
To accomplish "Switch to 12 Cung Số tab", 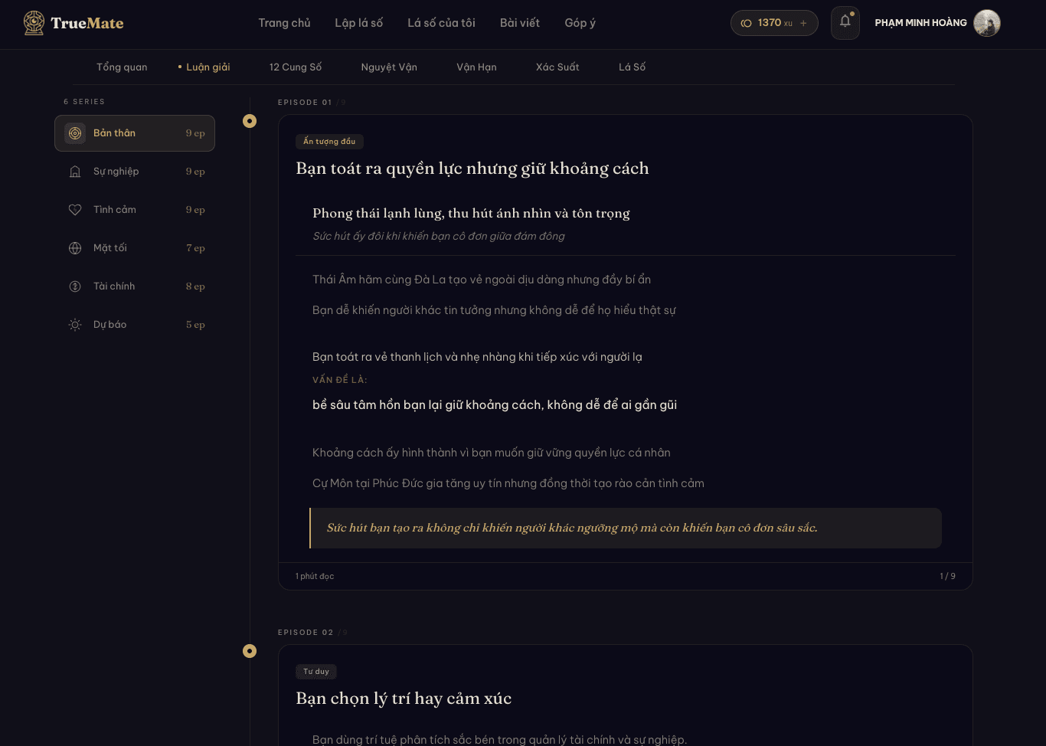I will pos(296,67).
